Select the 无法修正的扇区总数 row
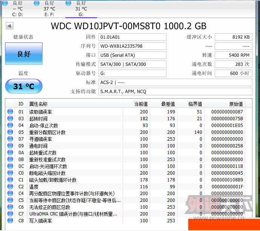The image size is (260, 231). (126, 207)
